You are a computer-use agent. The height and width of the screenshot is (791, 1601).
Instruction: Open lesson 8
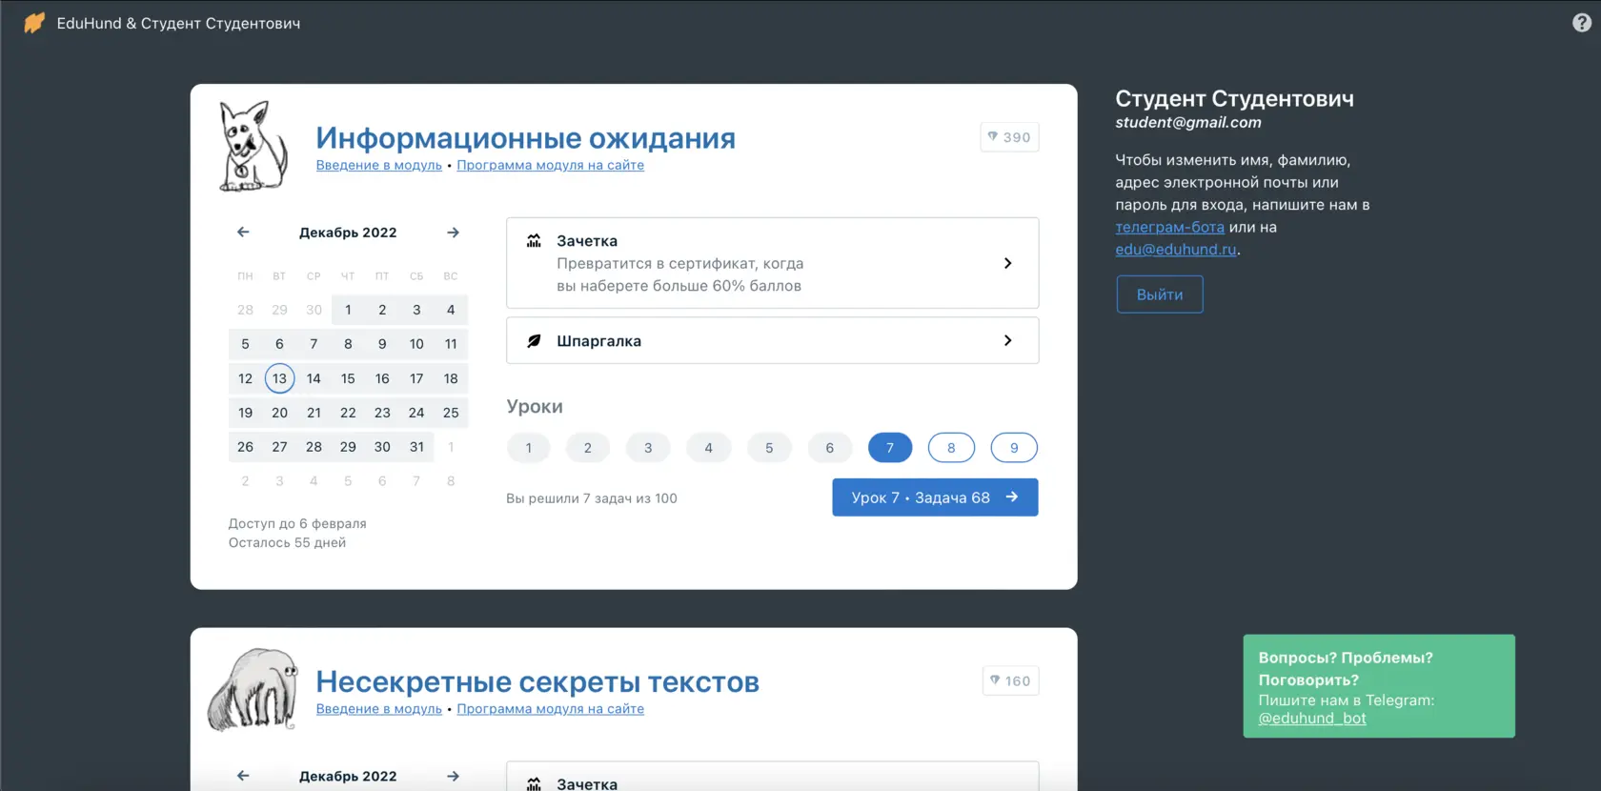click(951, 448)
